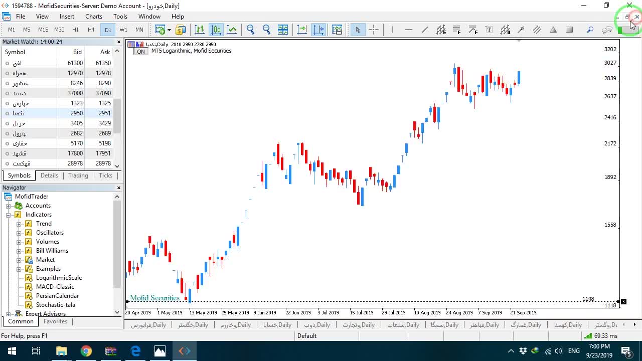
Task: Expand the Accounts tree node
Action: [9, 206]
